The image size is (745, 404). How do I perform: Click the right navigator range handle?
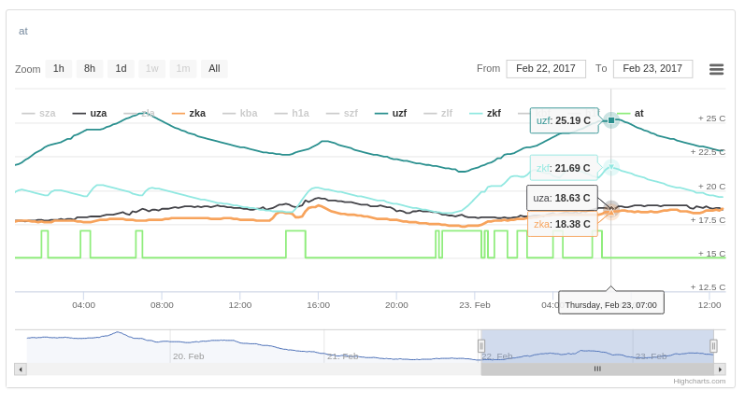coord(713,346)
